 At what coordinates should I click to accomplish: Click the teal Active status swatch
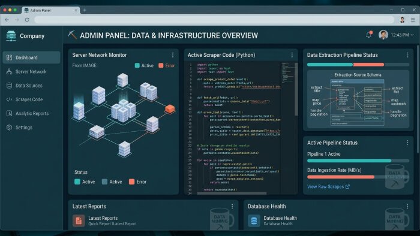coord(77,181)
